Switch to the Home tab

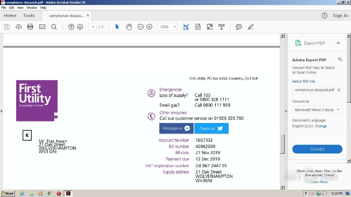10,16
